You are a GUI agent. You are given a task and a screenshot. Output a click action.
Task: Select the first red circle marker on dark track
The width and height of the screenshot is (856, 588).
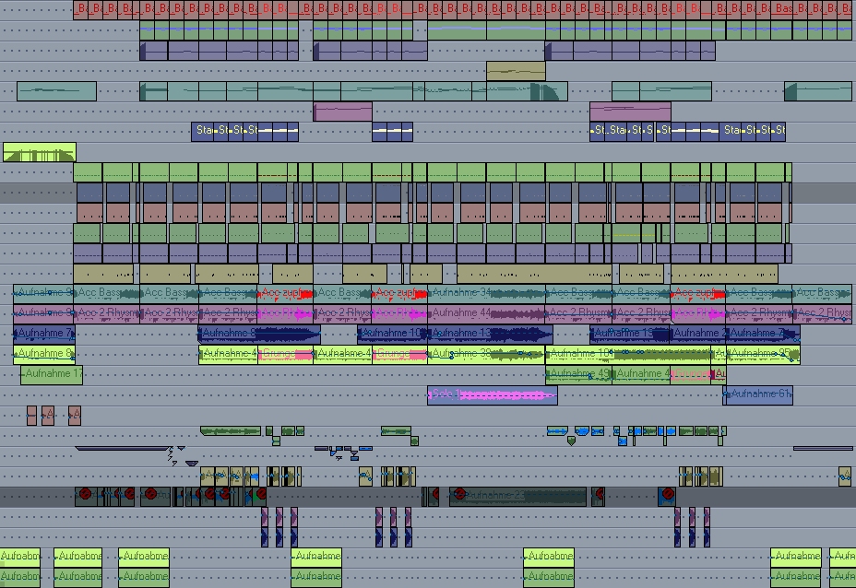[x=86, y=495]
